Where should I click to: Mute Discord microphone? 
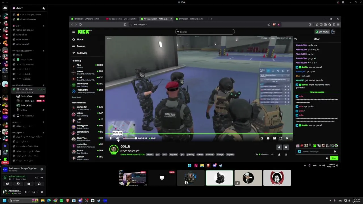click(26, 192)
